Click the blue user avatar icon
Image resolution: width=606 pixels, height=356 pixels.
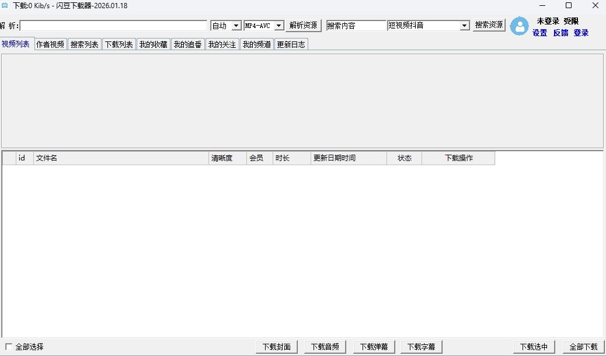519,26
